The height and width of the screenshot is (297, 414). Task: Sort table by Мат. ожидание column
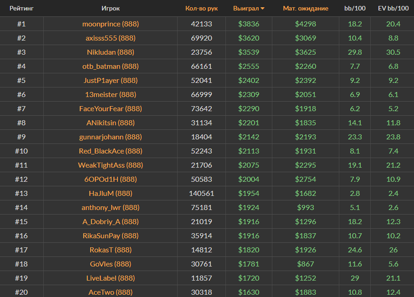coord(305,8)
